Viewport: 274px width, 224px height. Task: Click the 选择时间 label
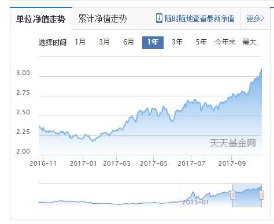[x=53, y=42]
